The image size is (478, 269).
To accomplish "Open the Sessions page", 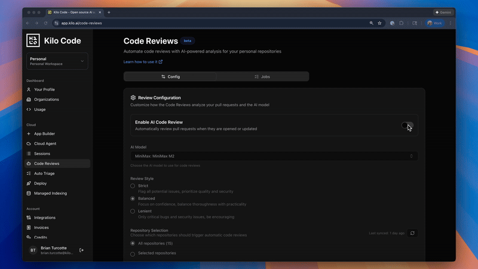I will coord(42,154).
